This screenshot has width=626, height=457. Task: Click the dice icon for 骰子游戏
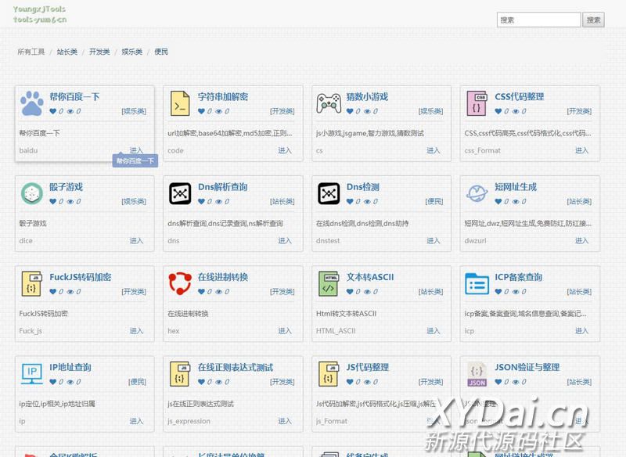click(x=31, y=193)
